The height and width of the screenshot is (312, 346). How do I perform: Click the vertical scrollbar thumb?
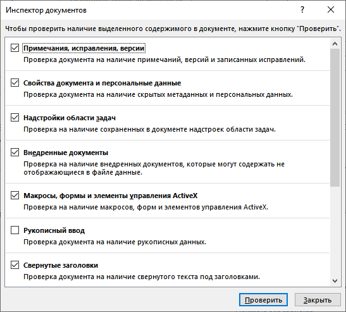[335, 118]
